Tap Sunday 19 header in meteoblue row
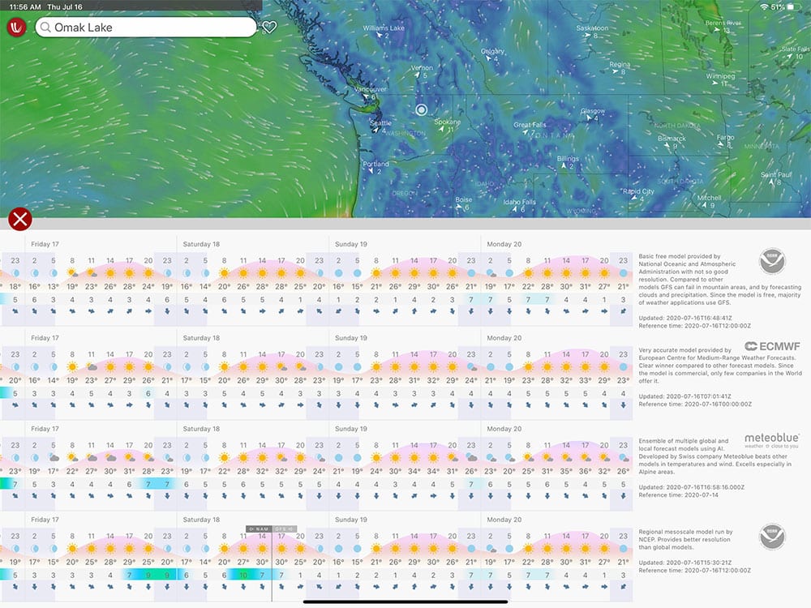 [x=351, y=429]
